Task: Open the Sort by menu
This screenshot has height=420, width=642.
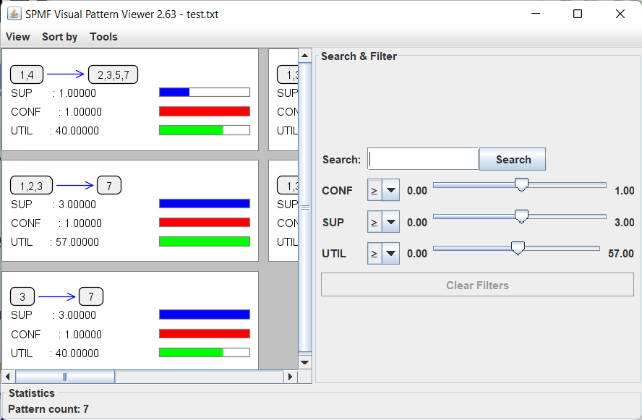Action: 59,37
